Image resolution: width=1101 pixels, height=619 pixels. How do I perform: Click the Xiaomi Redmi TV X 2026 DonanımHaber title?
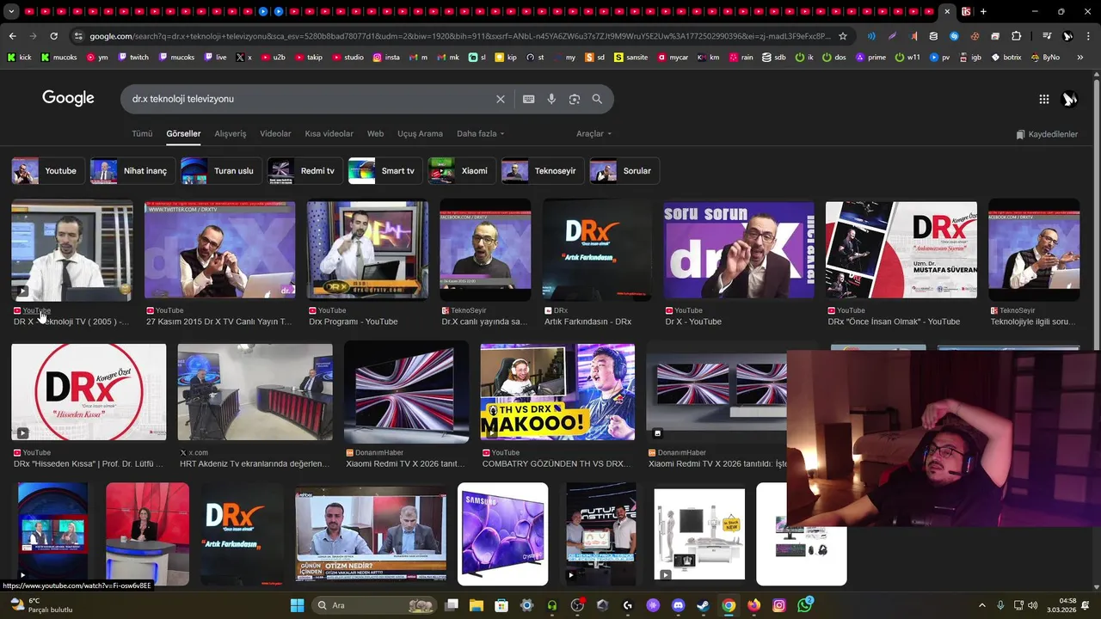pyautogui.click(x=405, y=463)
